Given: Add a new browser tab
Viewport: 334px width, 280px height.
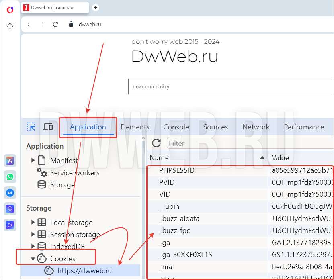Looking at the screenshot, I should pyautogui.click(x=96, y=8).
